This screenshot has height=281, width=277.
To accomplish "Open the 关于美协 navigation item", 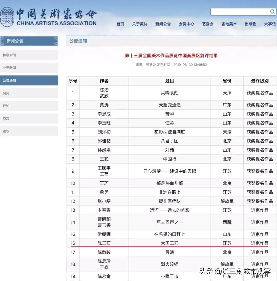I will (140, 24).
